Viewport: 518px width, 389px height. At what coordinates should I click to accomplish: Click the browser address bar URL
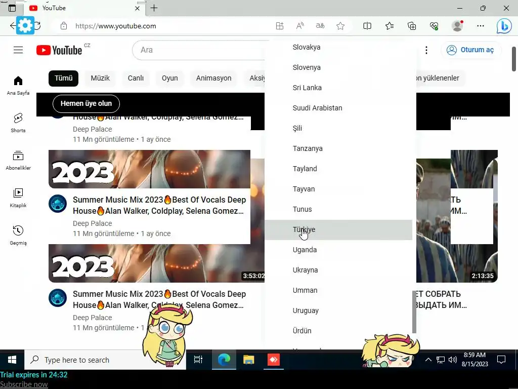pos(116,26)
